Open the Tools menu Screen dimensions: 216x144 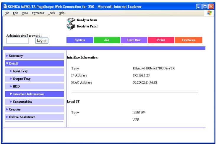(51, 13)
